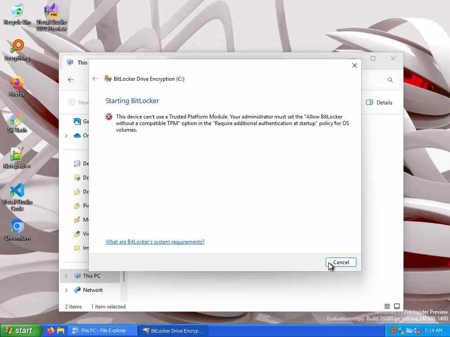Open BitLocker's system requirements link
The width and height of the screenshot is (450, 337).
(155, 242)
